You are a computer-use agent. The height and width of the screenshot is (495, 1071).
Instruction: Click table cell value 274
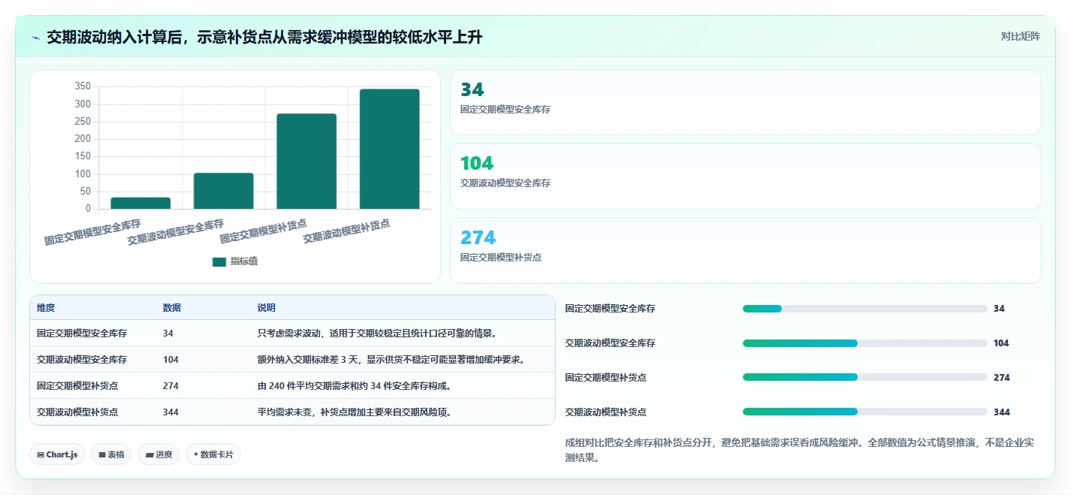[170, 386]
